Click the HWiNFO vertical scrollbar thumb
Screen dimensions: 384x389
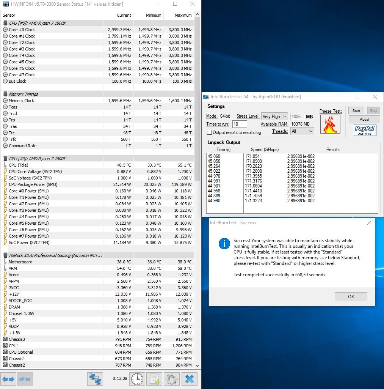click(x=197, y=99)
